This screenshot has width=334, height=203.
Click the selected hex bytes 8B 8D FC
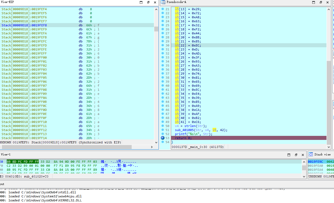[x=23, y=162]
